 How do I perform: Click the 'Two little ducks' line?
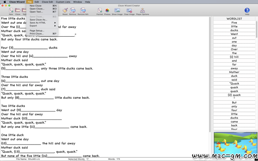click(x=13, y=106)
